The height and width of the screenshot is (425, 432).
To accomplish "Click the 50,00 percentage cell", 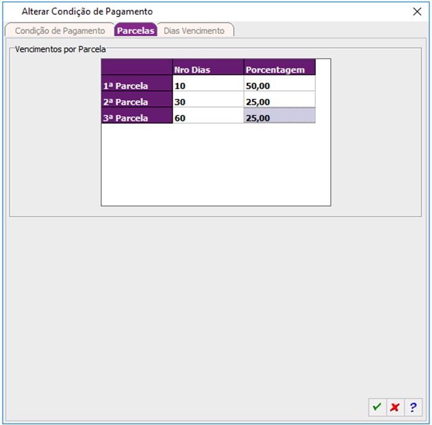I will (x=280, y=83).
